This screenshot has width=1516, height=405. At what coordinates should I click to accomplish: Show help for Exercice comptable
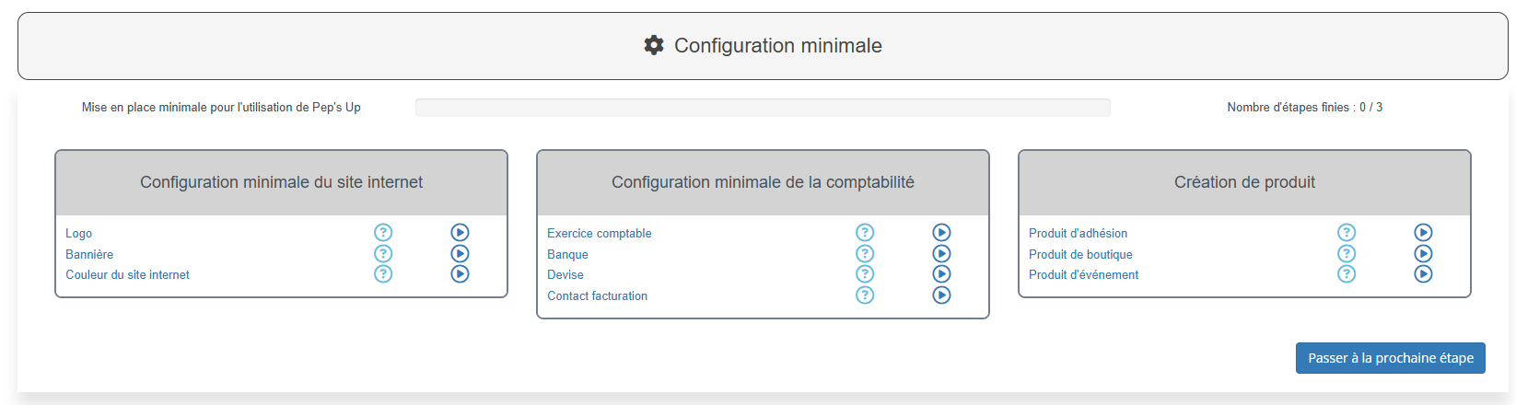[x=865, y=233]
